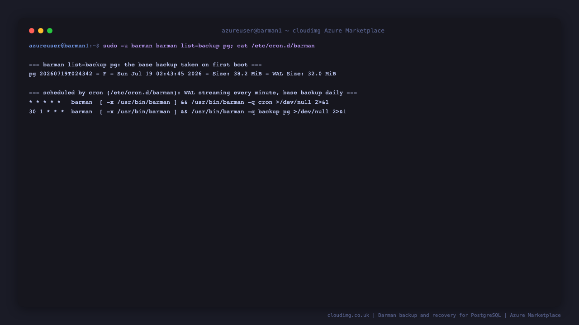The width and height of the screenshot is (579, 325).
Task: Click the green maximize window dot
Action: point(50,31)
